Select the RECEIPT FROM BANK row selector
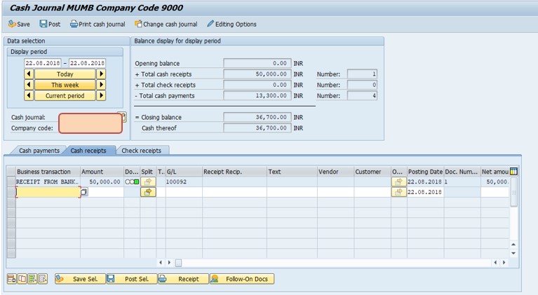This screenshot has width=538, height=295. coord(11,181)
